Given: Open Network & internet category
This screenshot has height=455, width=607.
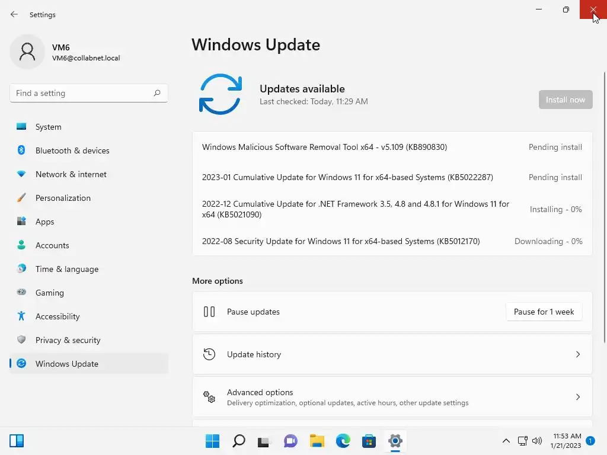Looking at the screenshot, I should click(89, 174).
